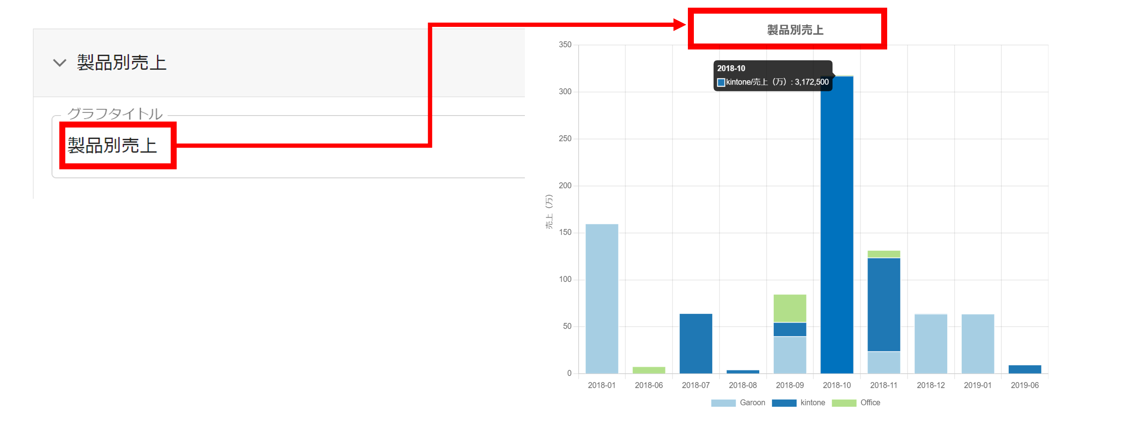The height and width of the screenshot is (441, 1124).
Task: Click the small kintone bar for 2019-06
Action: coord(1025,369)
